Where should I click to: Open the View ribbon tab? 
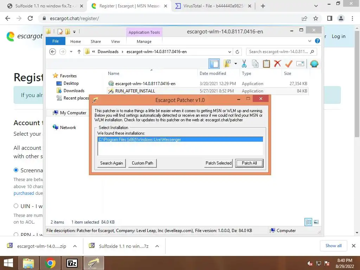tap(115, 41)
